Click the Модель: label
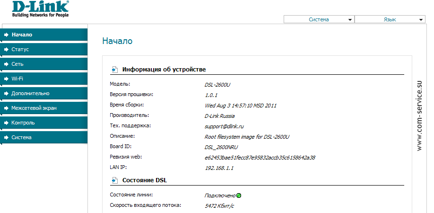434x213 pixels. (120, 84)
